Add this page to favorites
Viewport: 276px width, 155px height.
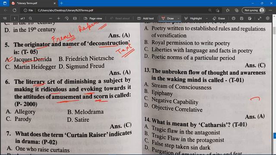click(217, 10)
